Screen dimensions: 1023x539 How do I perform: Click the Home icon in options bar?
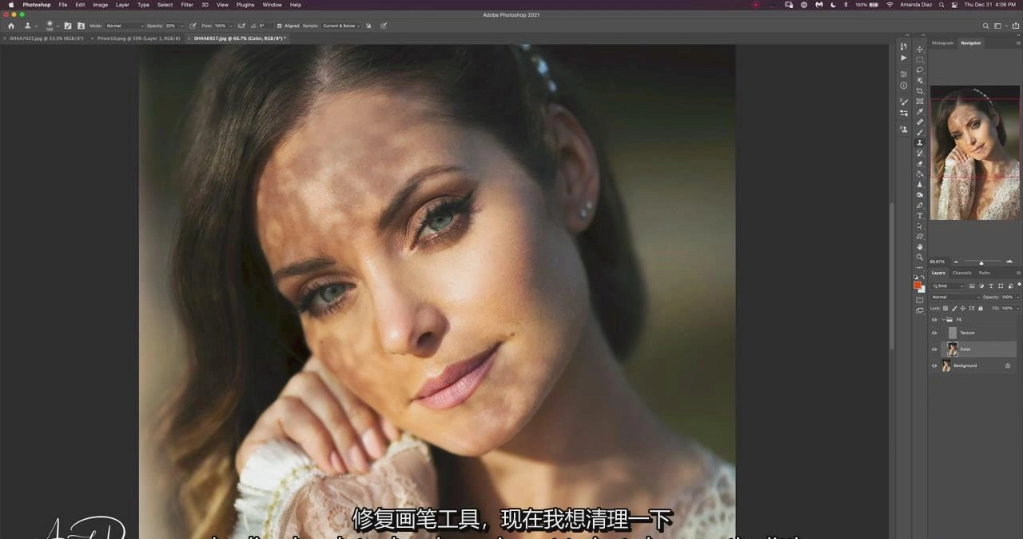(x=11, y=26)
